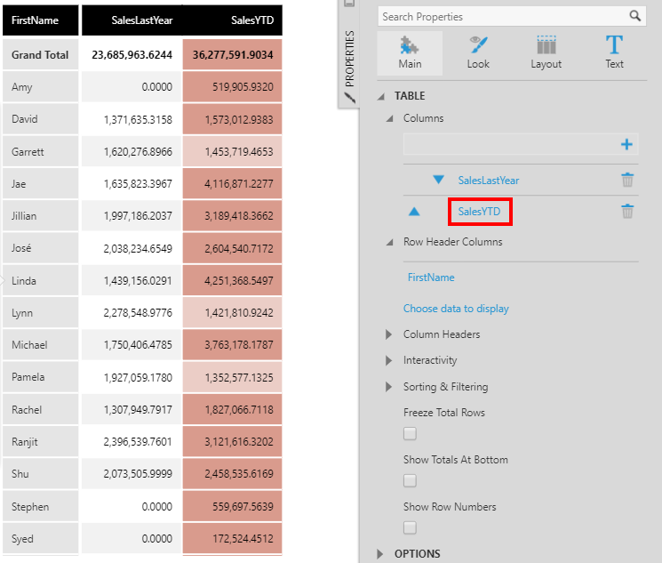Delete the SalesYTD column with the trash icon

click(x=627, y=211)
